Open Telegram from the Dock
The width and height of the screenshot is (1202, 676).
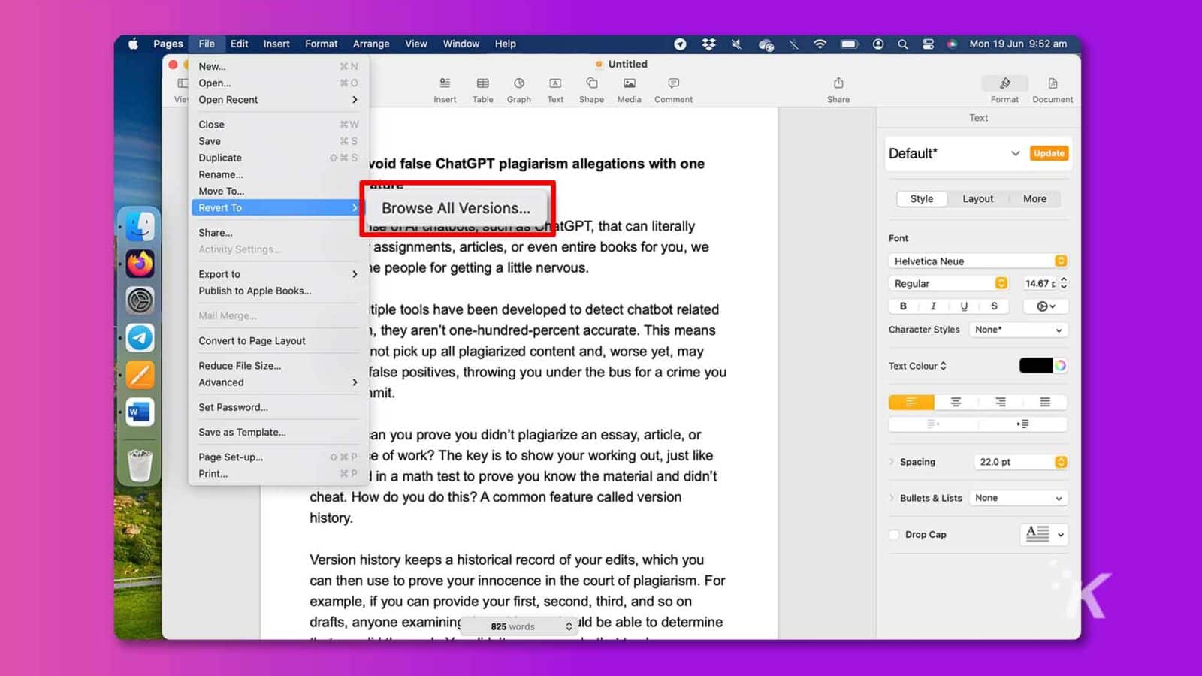(140, 338)
